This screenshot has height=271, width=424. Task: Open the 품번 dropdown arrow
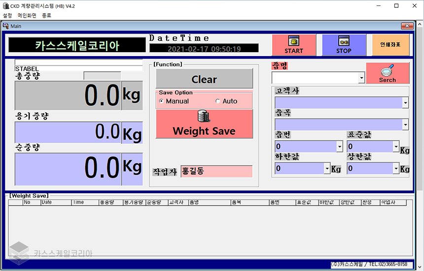(x=339, y=147)
